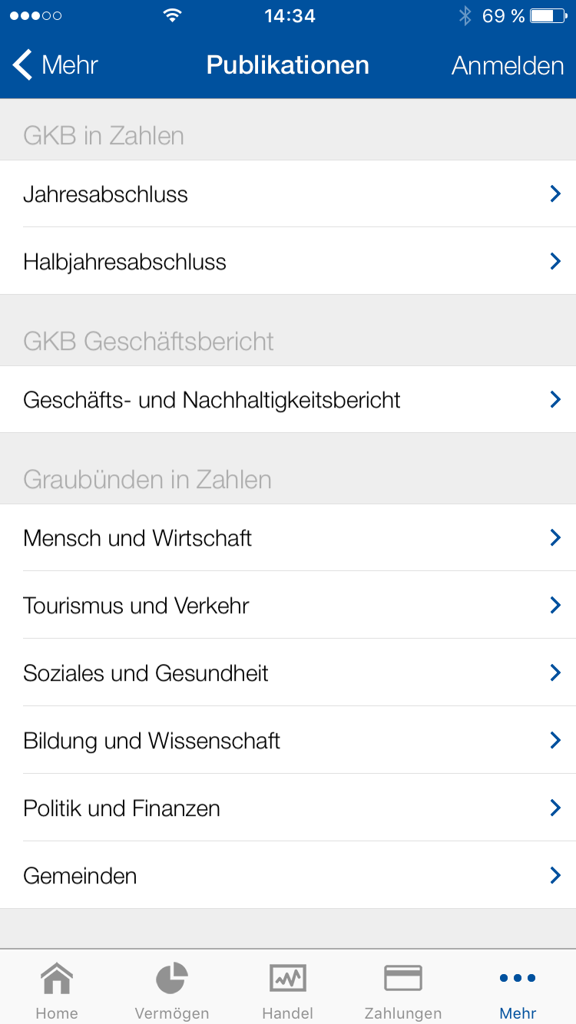Viewport: 576px width, 1024px height.
Task: Open the Vermögen pie chart icon
Action: [172, 979]
